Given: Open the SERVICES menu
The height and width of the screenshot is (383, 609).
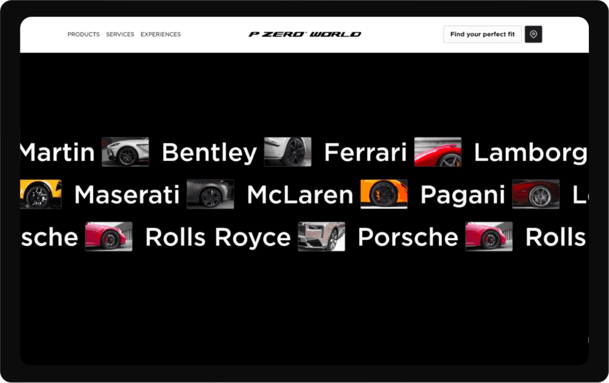Looking at the screenshot, I should (120, 34).
